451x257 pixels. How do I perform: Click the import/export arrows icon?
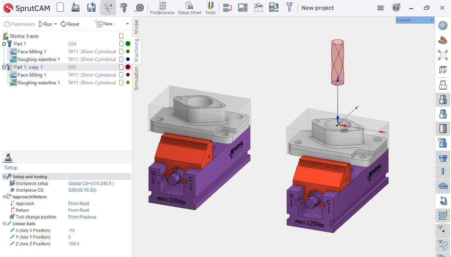click(228, 7)
